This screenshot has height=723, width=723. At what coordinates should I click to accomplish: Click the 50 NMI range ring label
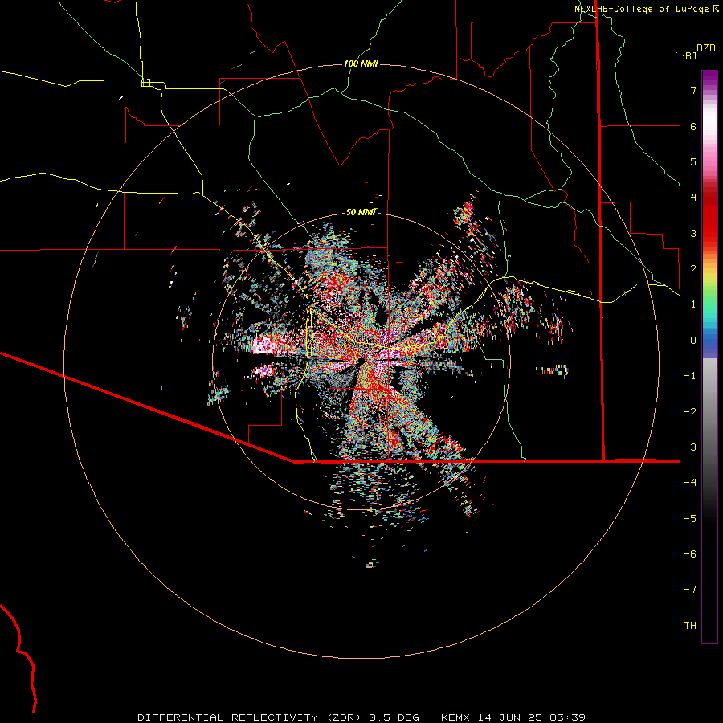(x=361, y=212)
